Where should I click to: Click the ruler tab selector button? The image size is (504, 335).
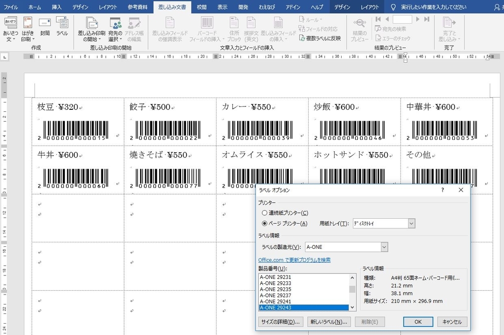4,57
